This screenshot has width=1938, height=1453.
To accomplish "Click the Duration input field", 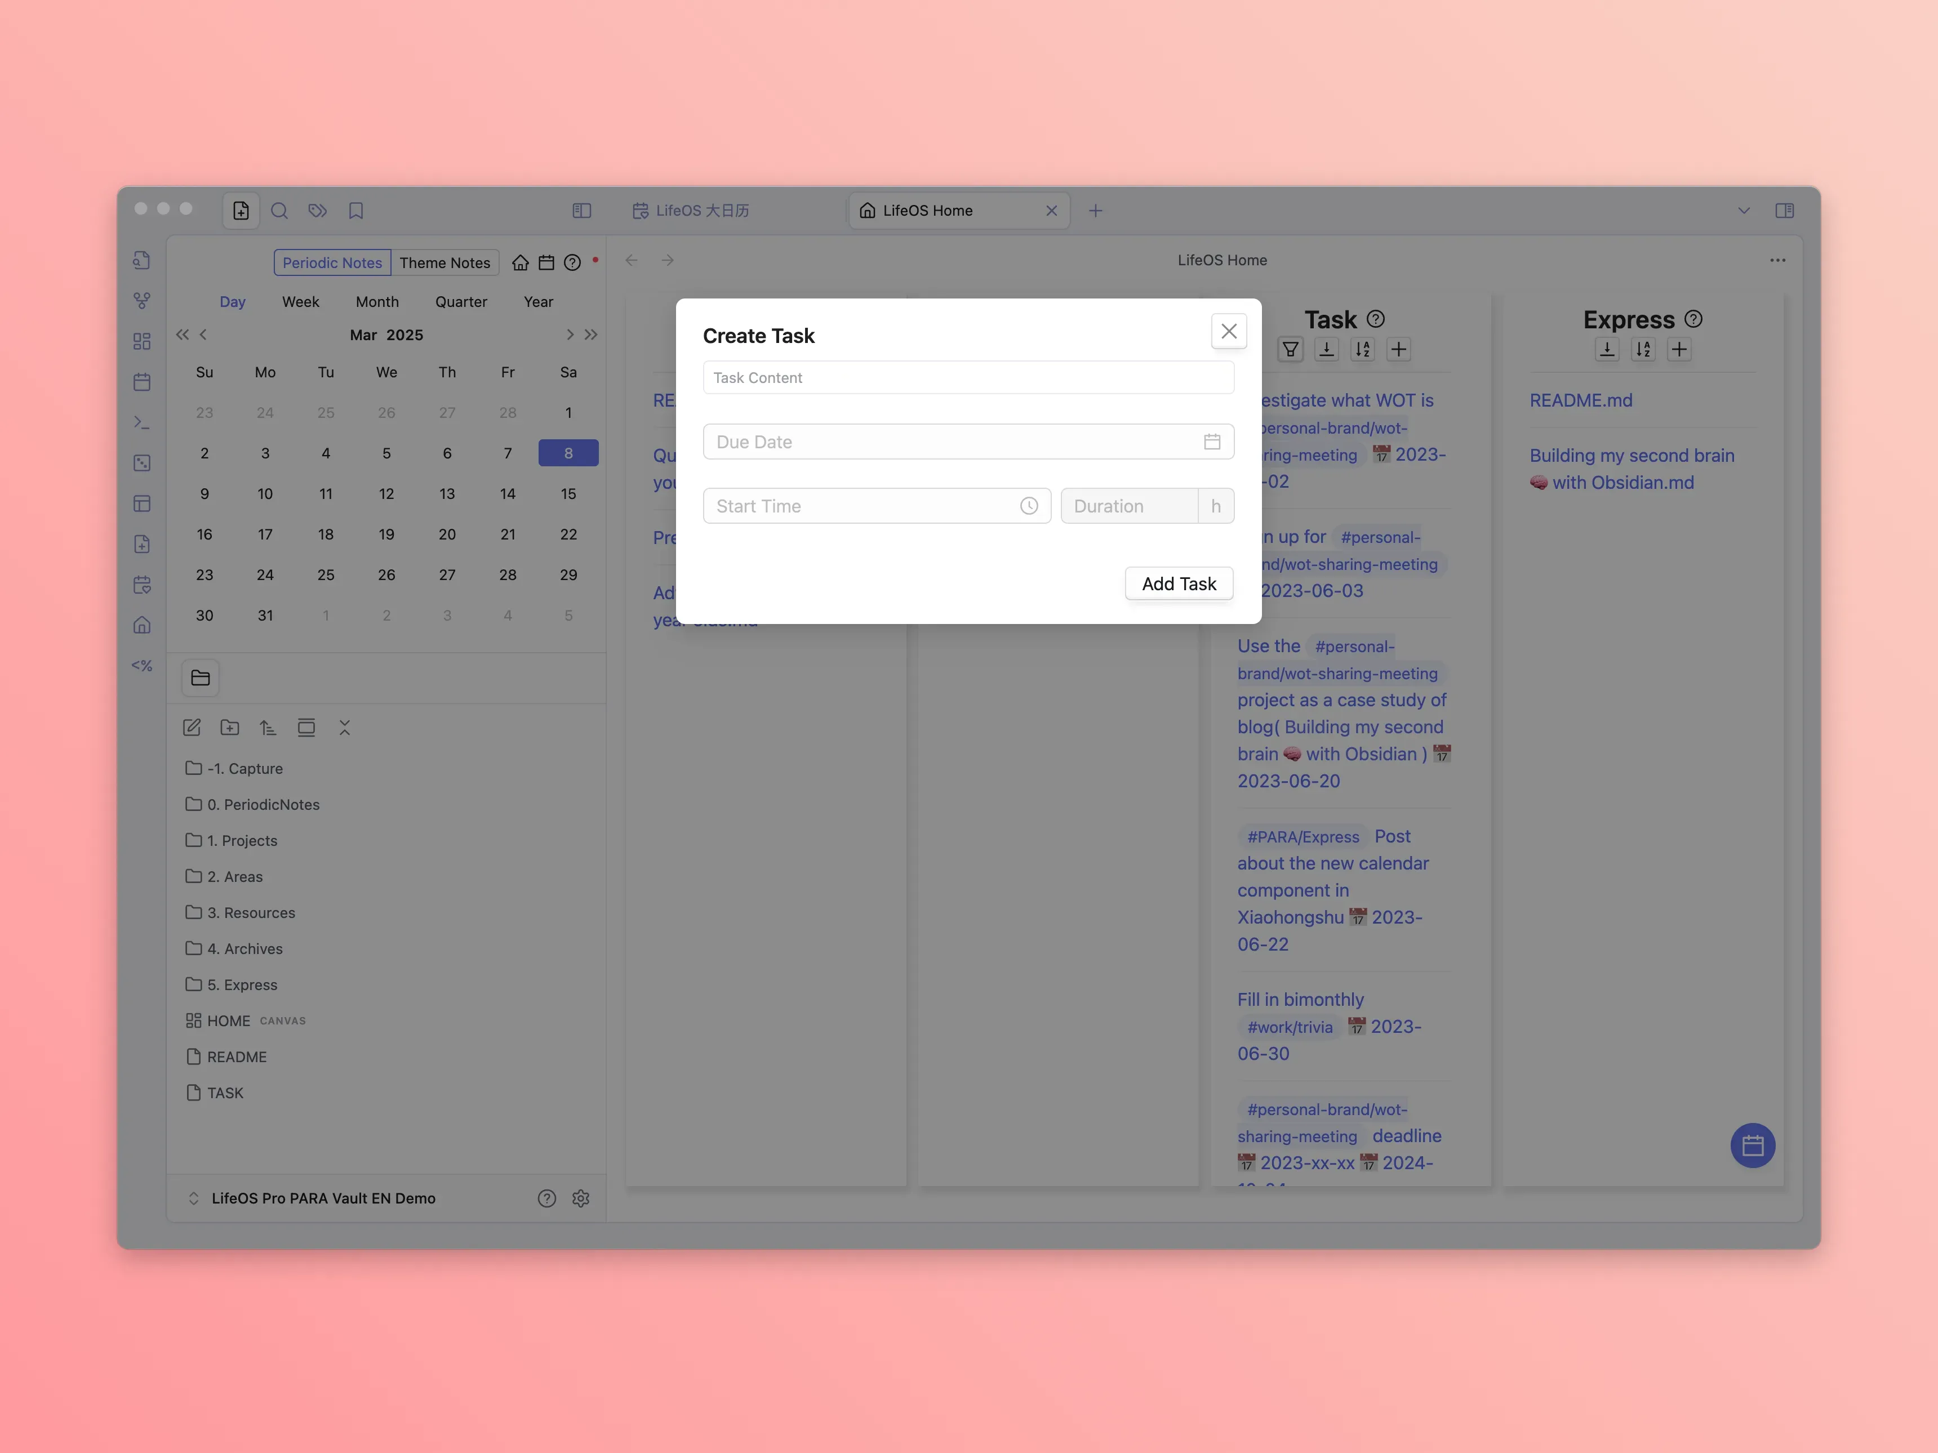I will [1127, 506].
